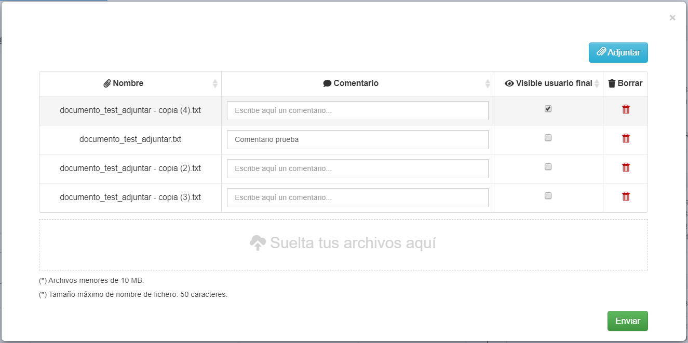Remove documento_test_adjuntar - copia (3).txt via trash icon

[x=626, y=196]
